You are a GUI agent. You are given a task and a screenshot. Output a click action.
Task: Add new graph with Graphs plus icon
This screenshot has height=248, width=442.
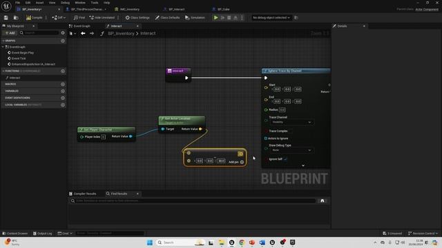(63, 41)
